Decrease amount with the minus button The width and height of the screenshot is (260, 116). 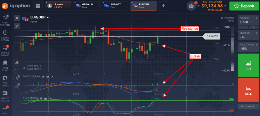243,27
